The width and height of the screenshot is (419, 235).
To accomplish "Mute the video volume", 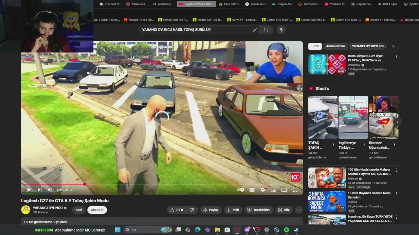I will point(50,190).
